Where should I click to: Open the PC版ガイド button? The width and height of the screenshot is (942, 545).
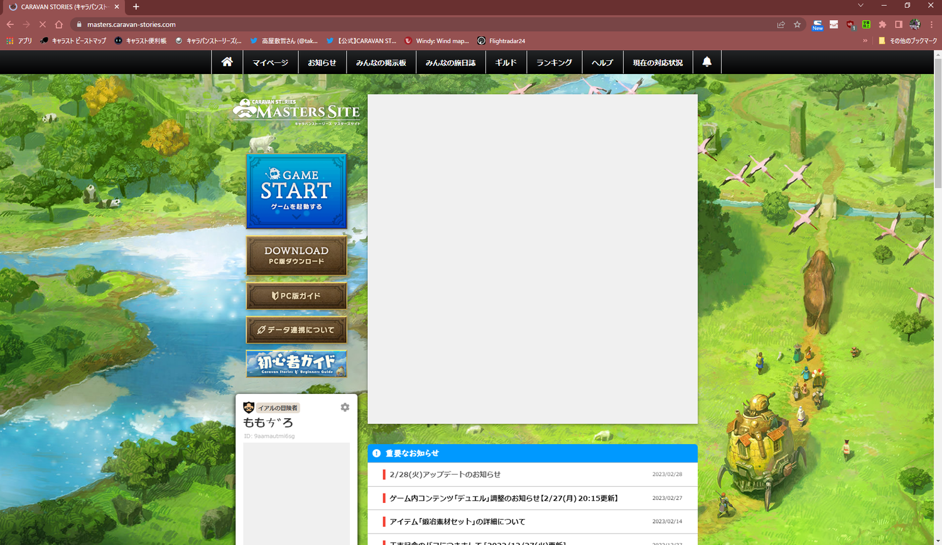click(296, 295)
